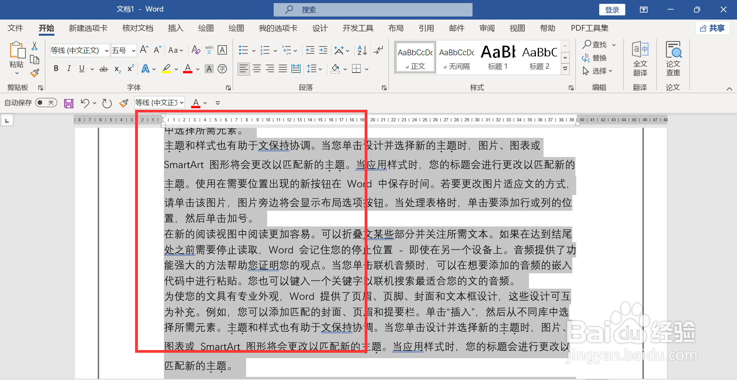Open the 文件 menu
This screenshot has width=737, height=380.
tap(15, 28)
